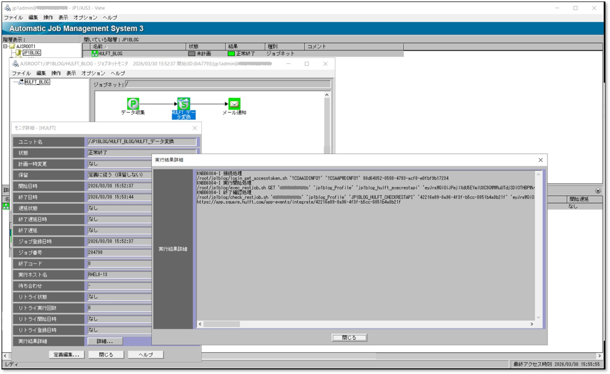The height and width of the screenshot is (374, 610).
Task: Open オプション menu in jobnet monitor
Action: click(x=93, y=73)
